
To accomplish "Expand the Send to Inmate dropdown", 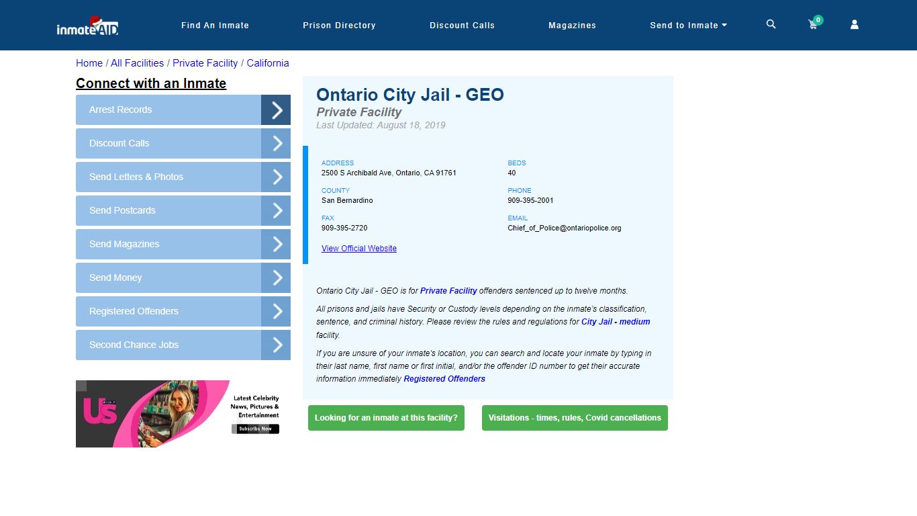I will tap(688, 26).
